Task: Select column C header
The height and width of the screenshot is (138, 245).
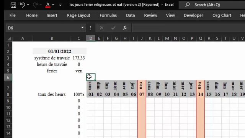Action: click(x=78, y=38)
